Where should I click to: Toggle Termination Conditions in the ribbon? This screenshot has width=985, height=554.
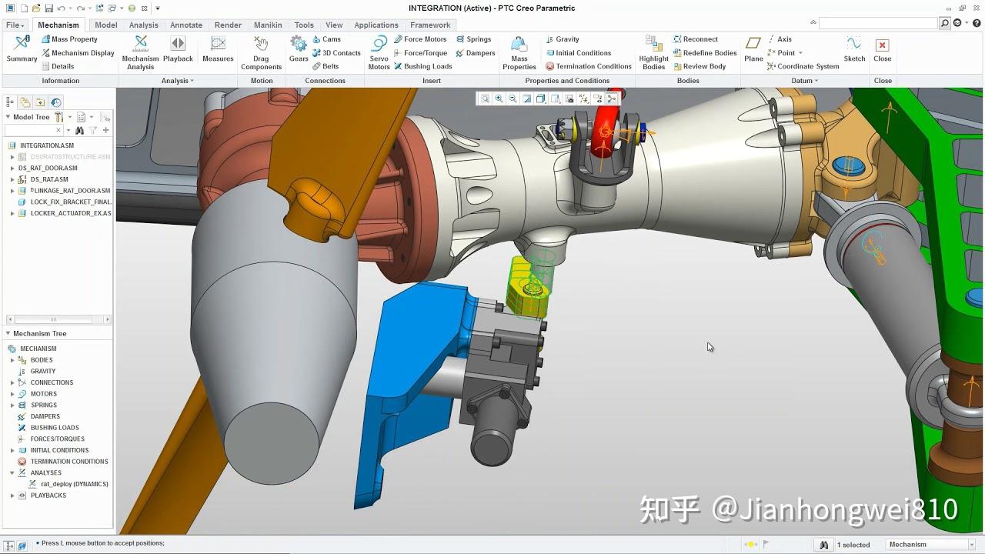[x=588, y=66]
